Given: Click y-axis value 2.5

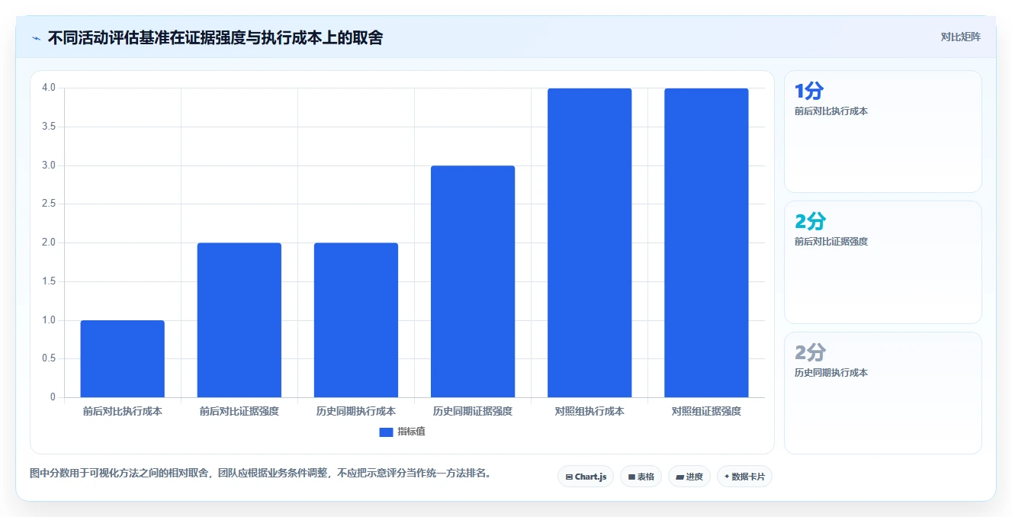Looking at the screenshot, I should 49,204.
